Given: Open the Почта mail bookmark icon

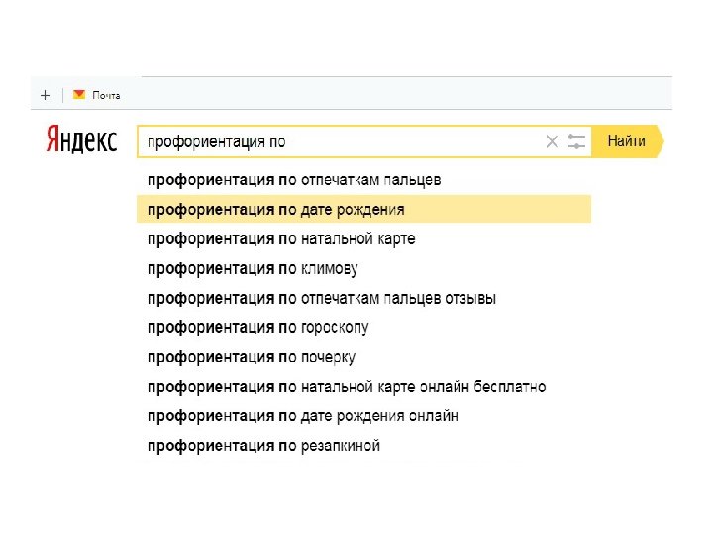Looking at the screenshot, I should tap(79, 95).
